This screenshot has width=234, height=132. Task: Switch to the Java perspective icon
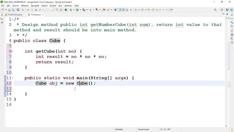(227, 10)
